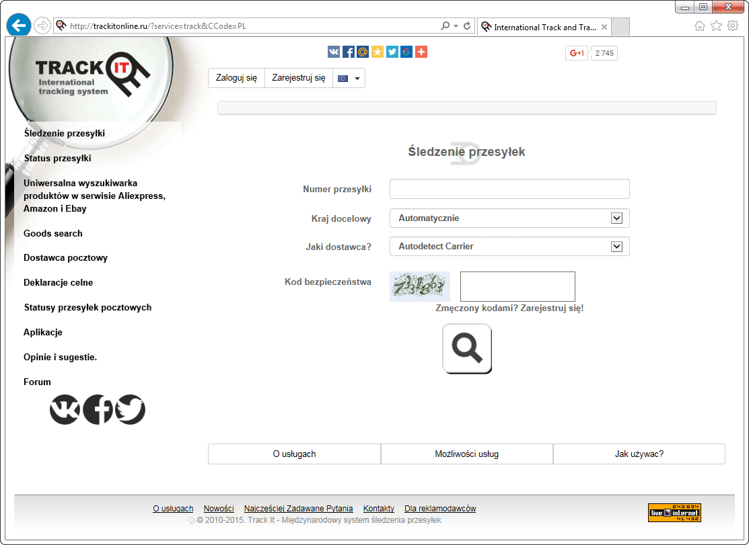Click the orange plus more-shares icon
749x545 pixels.
click(x=421, y=52)
